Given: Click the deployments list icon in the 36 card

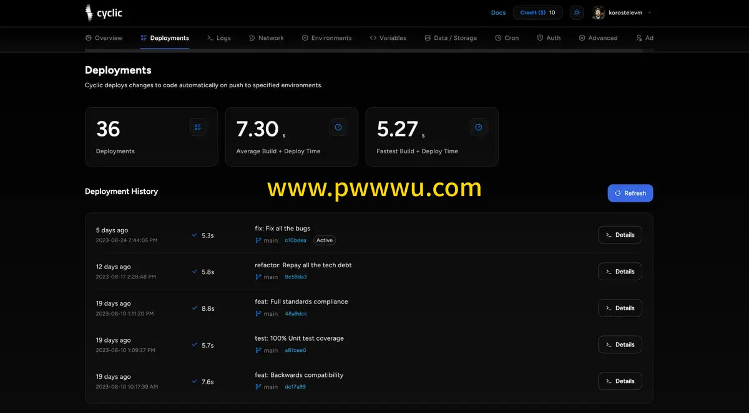Looking at the screenshot, I should click(198, 127).
